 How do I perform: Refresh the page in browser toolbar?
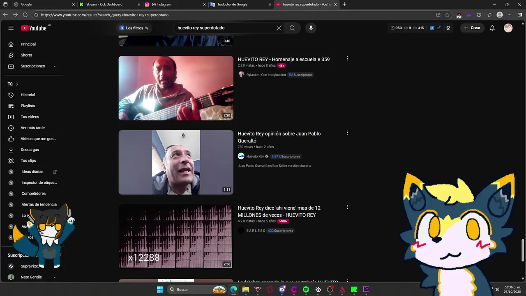tap(25, 15)
